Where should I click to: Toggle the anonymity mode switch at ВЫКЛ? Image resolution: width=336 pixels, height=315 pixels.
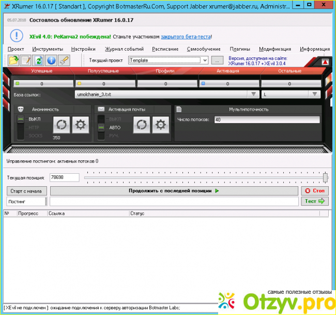point(21,119)
